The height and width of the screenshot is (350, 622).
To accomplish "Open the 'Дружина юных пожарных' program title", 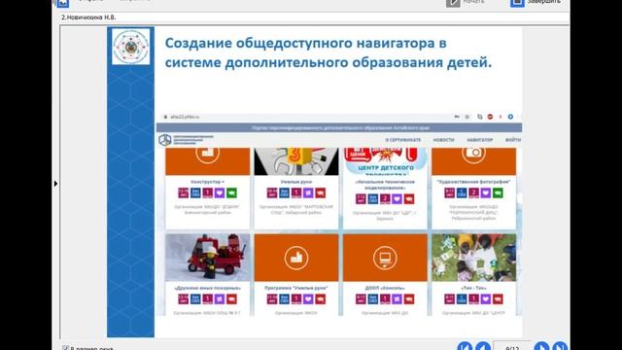I will 207,288.
